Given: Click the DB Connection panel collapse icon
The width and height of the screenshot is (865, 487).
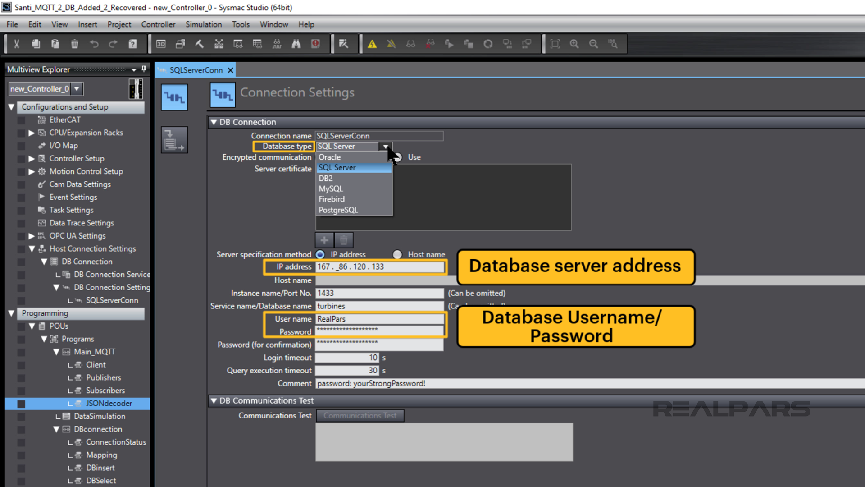Looking at the screenshot, I should [215, 122].
